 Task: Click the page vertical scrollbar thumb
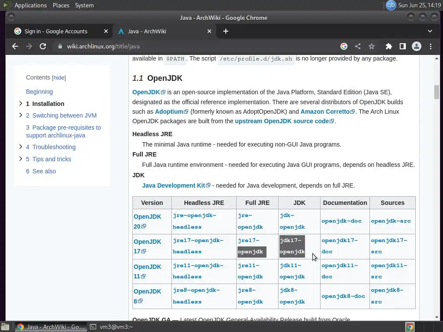437,92
